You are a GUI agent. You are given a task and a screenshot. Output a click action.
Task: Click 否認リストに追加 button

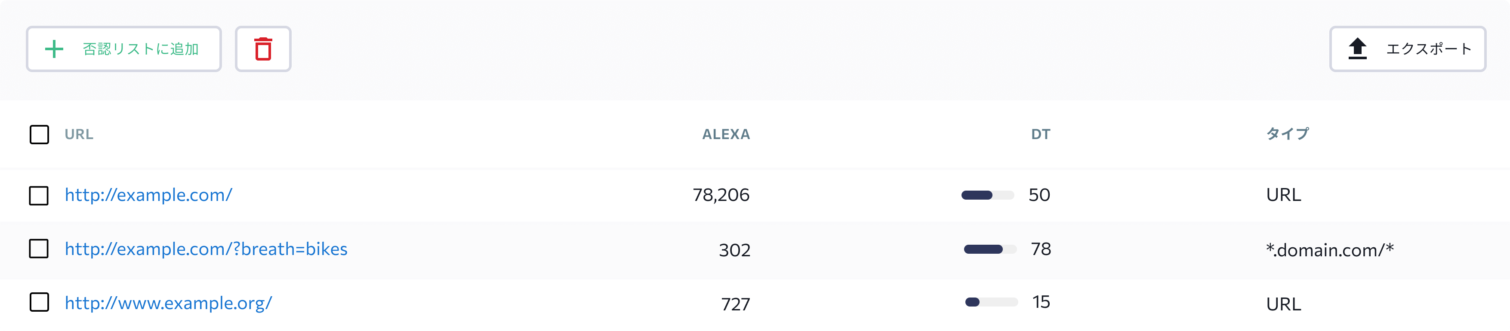pos(124,49)
